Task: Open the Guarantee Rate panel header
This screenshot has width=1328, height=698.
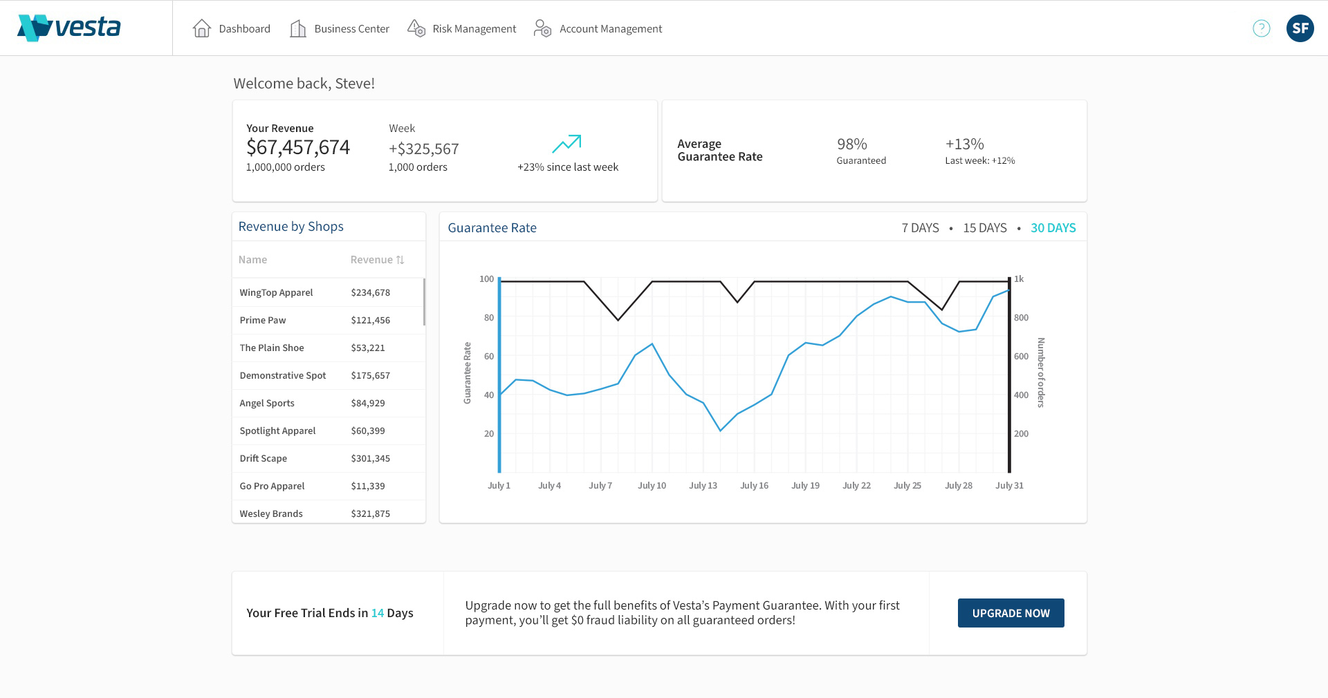Action: point(492,227)
